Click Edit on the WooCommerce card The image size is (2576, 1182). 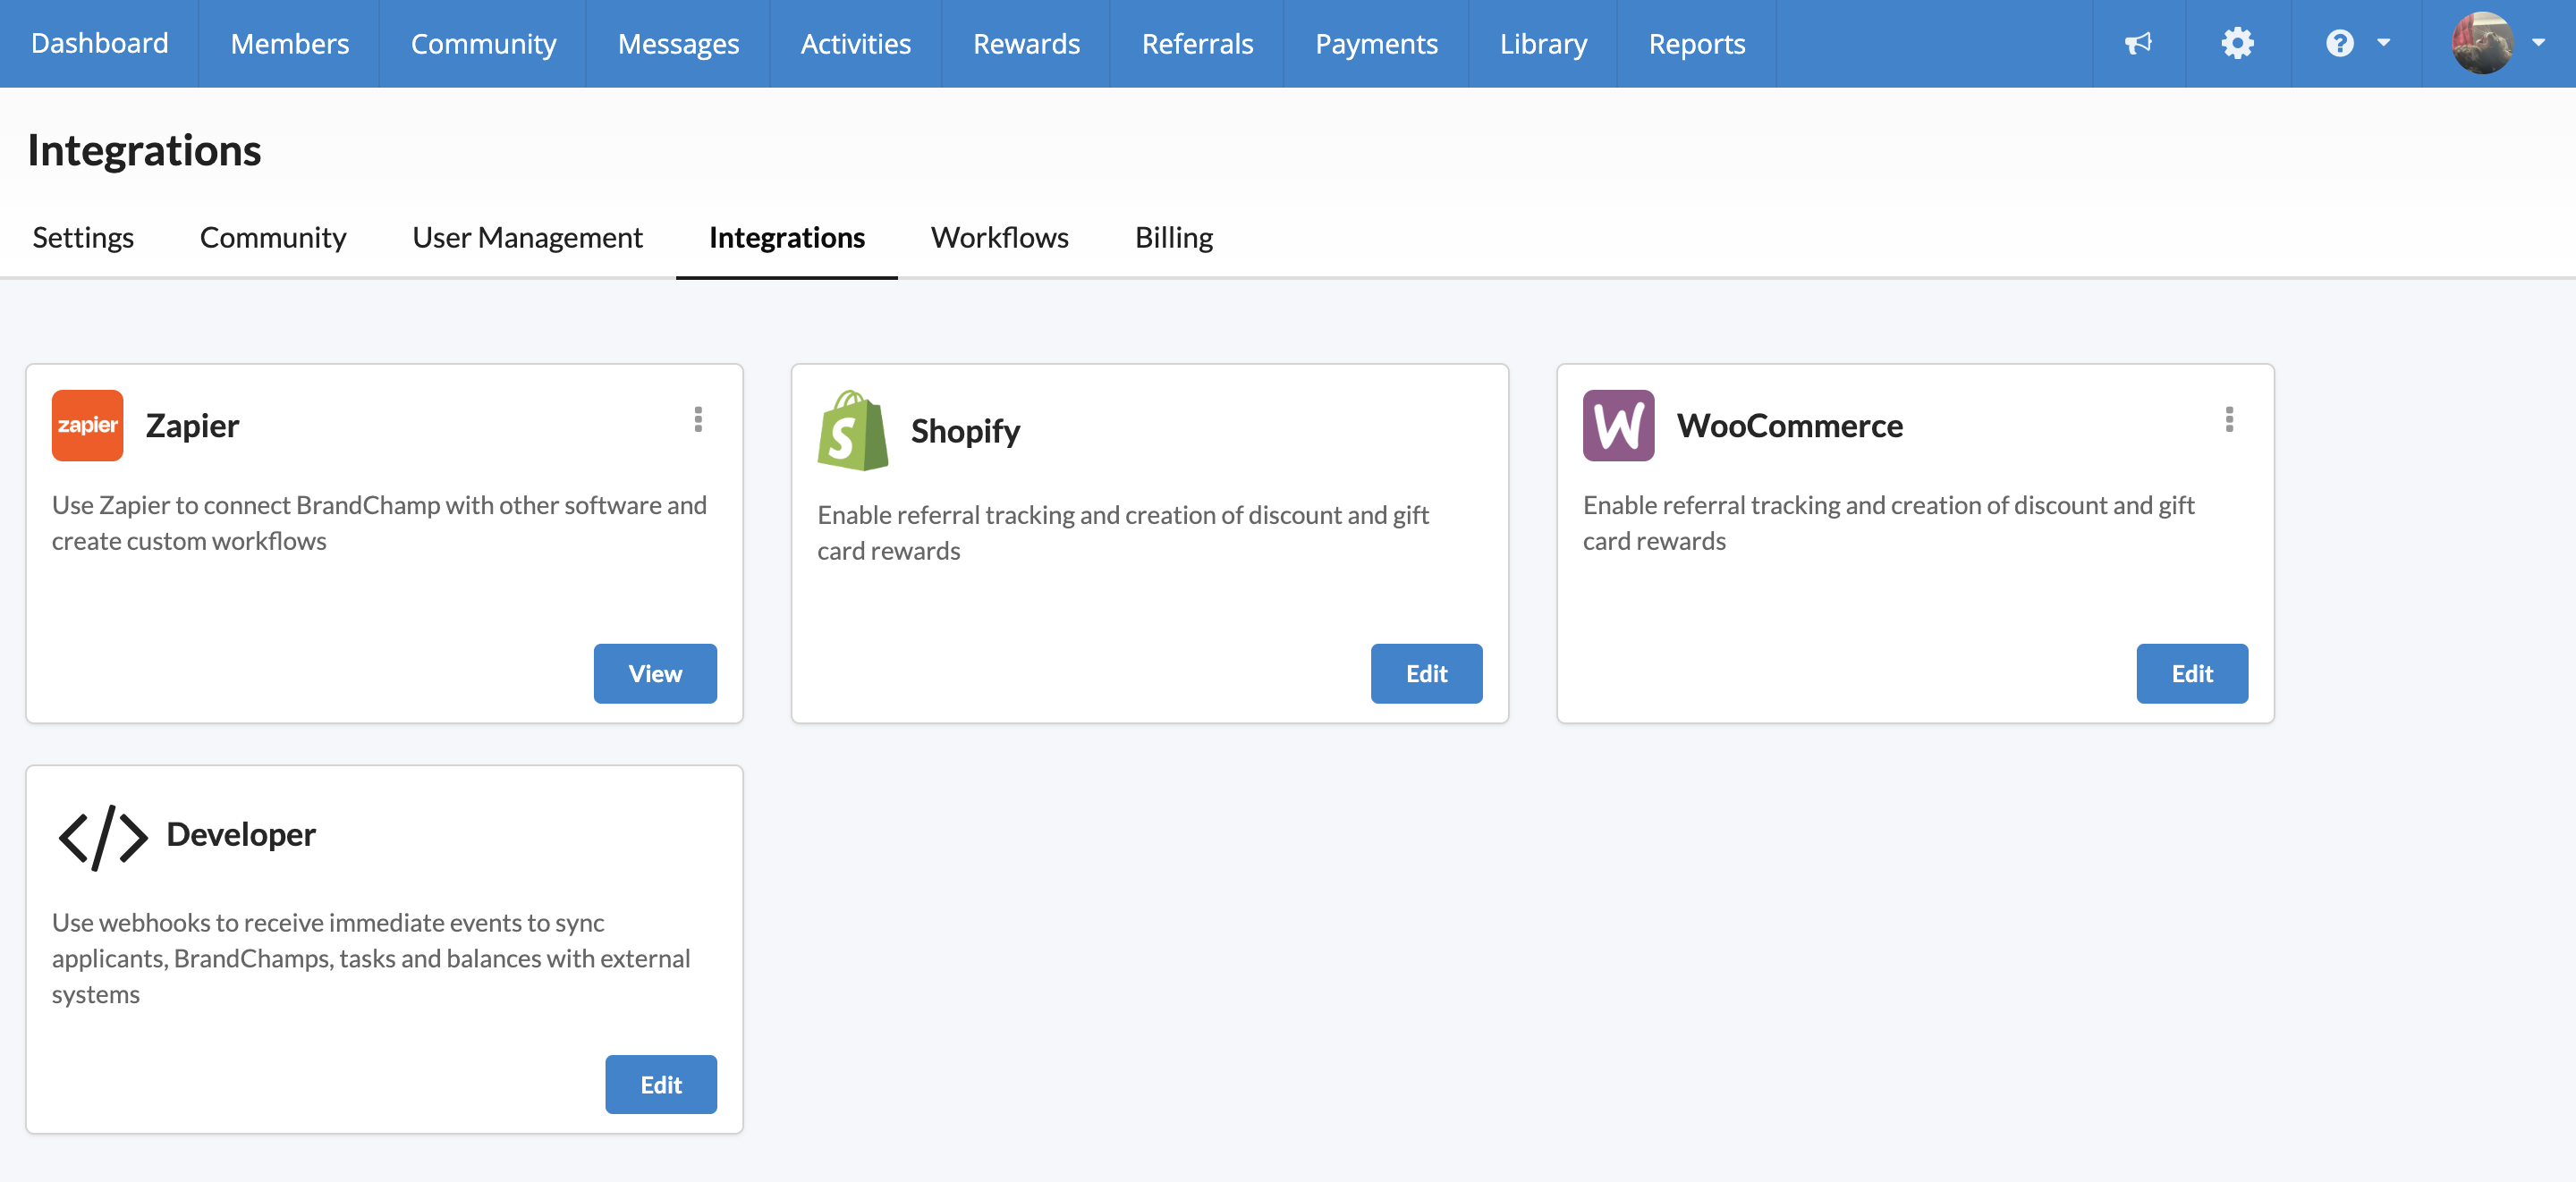[x=2191, y=673]
